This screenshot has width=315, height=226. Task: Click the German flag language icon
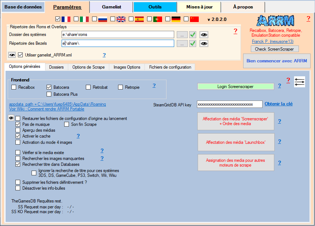point(176,19)
